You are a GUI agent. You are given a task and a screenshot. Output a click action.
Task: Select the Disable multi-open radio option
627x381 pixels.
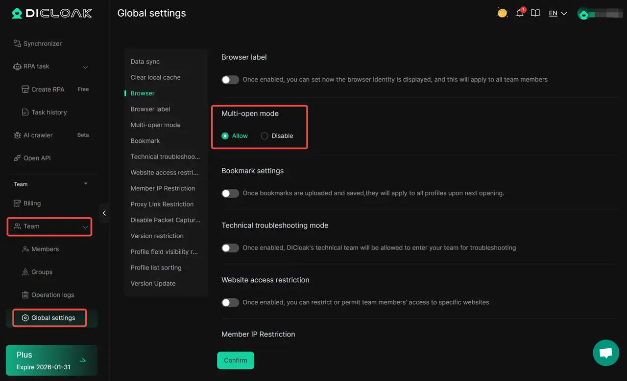pyautogui.click(x=265, y=136)
